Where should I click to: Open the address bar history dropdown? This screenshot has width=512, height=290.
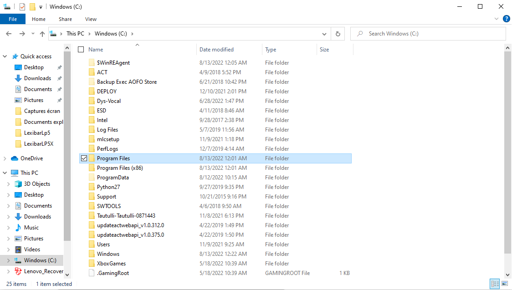tap(324, 34)
